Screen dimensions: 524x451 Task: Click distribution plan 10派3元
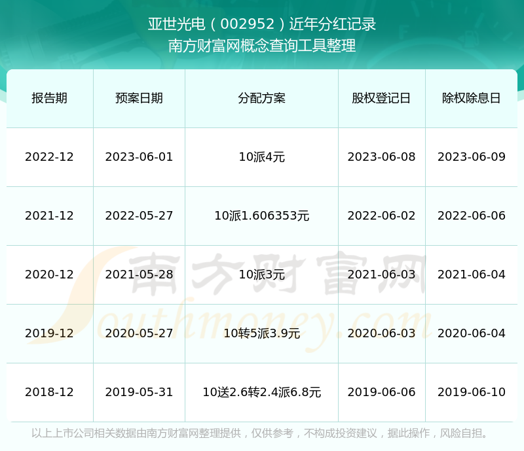[x=261, y=275]
